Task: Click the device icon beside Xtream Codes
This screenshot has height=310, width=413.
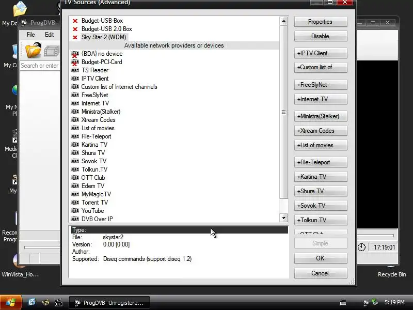Action: 75,120
